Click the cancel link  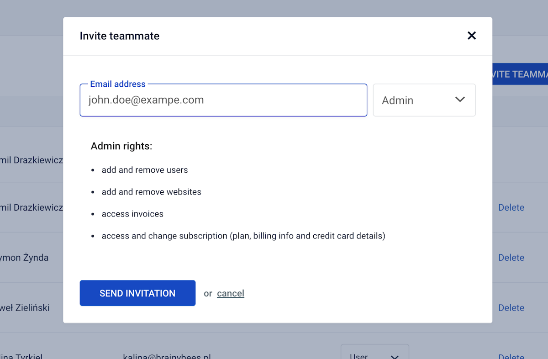point(231,293)
